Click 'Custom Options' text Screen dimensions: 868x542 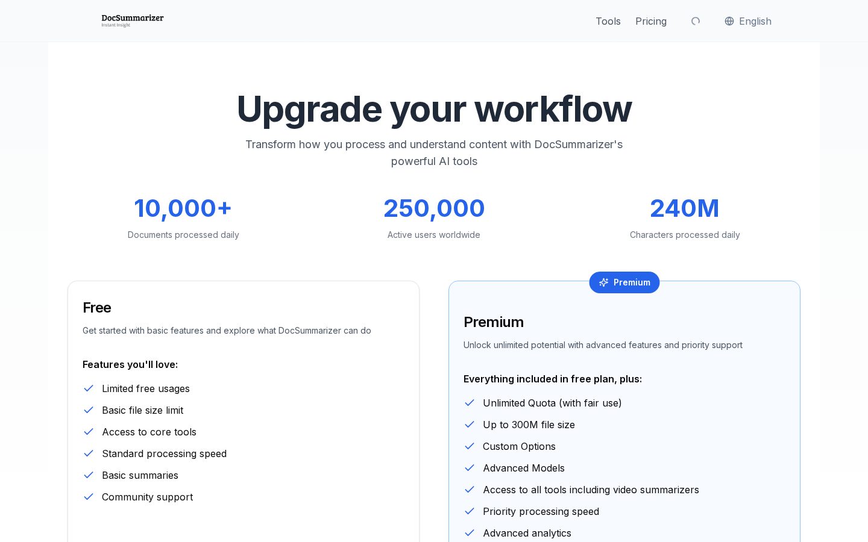519,446
